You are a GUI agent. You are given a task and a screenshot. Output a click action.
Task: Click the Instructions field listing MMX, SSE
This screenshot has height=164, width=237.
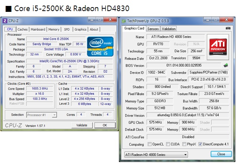(70, 77)
